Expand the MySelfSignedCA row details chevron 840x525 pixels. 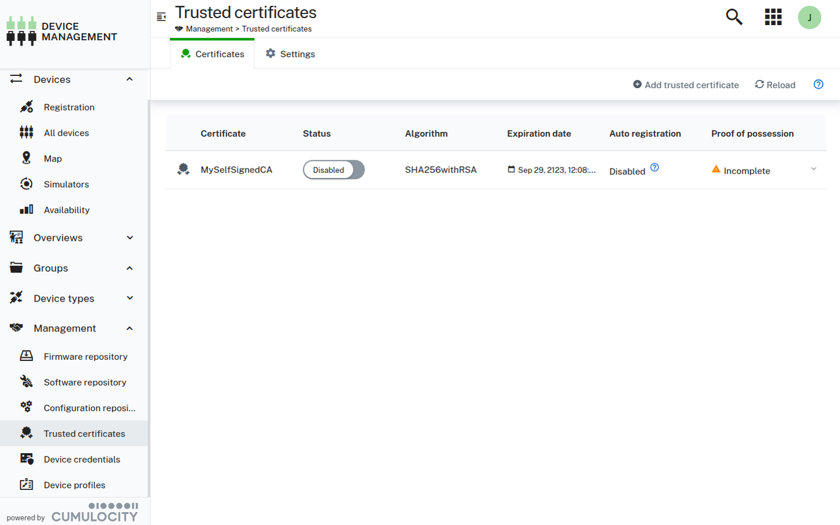(x=814, y=170)
